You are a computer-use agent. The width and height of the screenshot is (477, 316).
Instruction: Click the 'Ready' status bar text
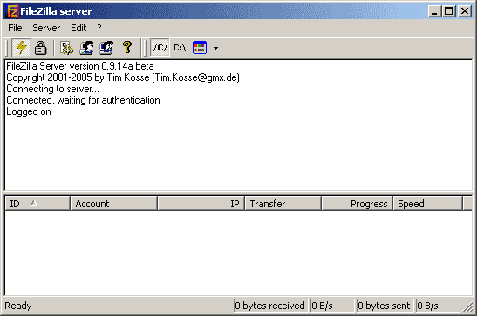18,306
